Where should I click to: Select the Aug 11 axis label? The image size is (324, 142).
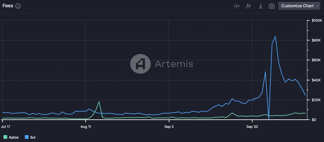coord(86,127)
